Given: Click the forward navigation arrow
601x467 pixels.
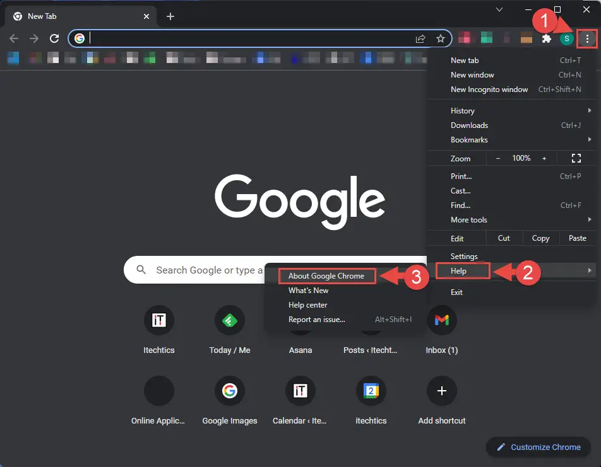Looking at the screenshot, I should coord(34,38).
